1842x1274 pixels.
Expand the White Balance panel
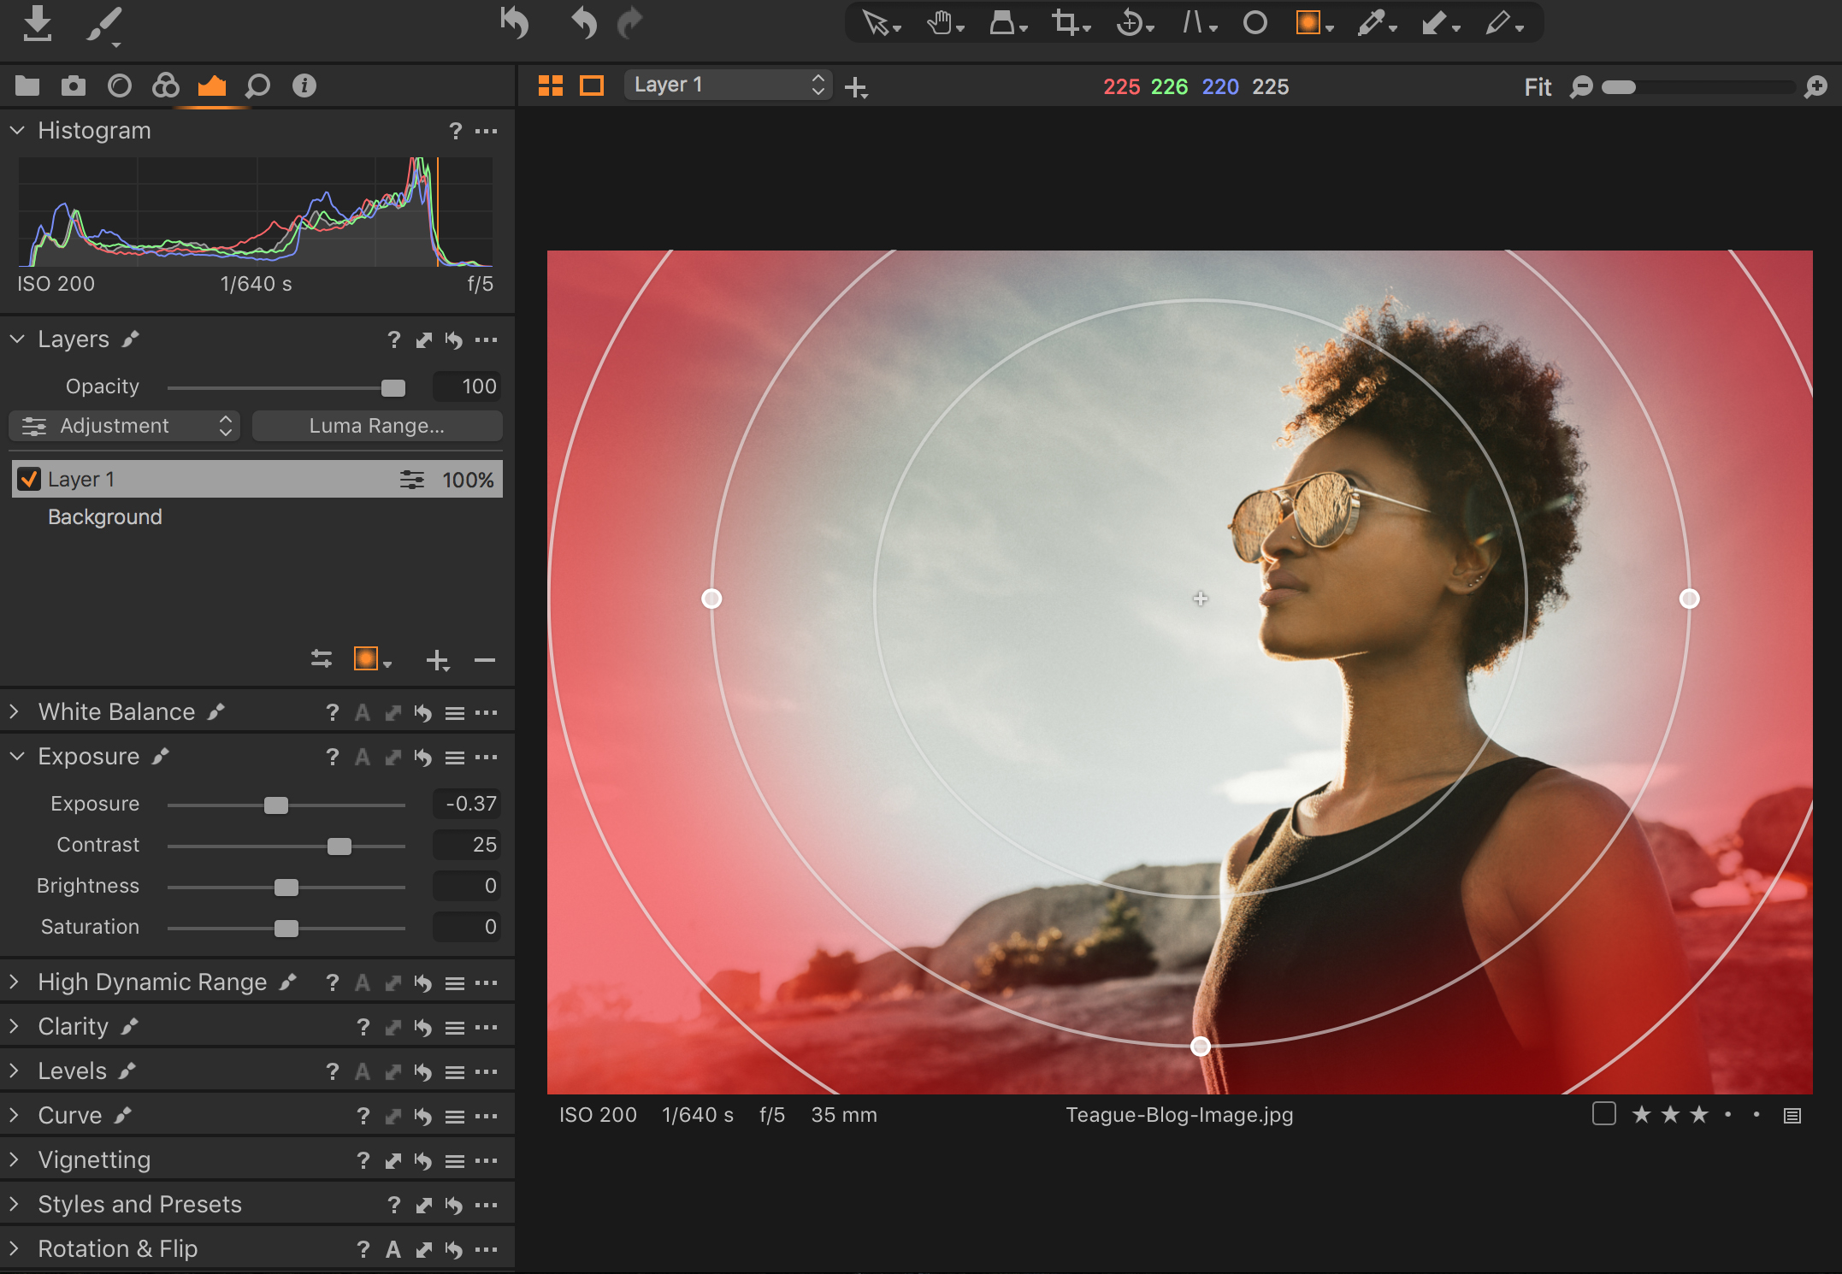coord(15,711)
